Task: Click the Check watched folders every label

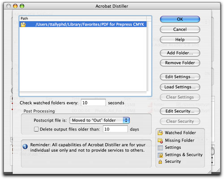Action: (x=49, y=103)
